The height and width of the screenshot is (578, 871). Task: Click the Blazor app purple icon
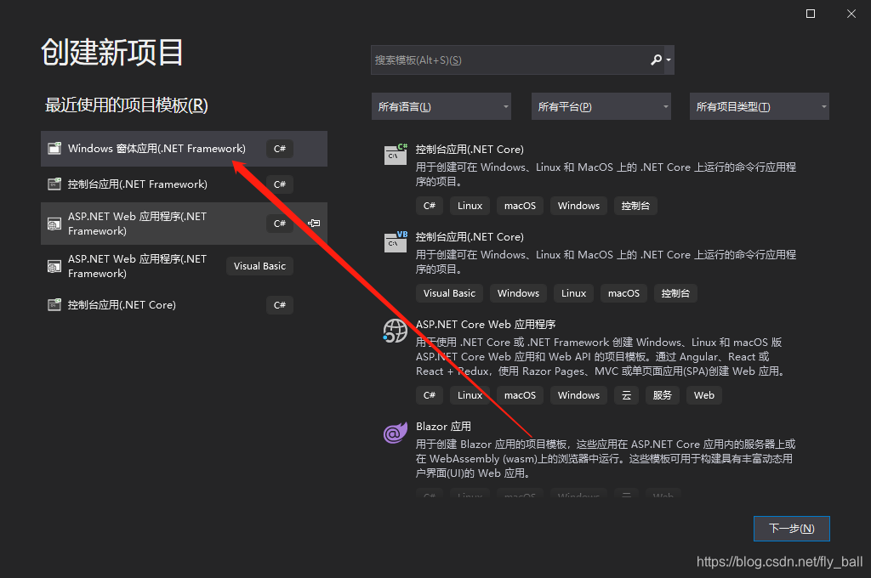(395, 432)
